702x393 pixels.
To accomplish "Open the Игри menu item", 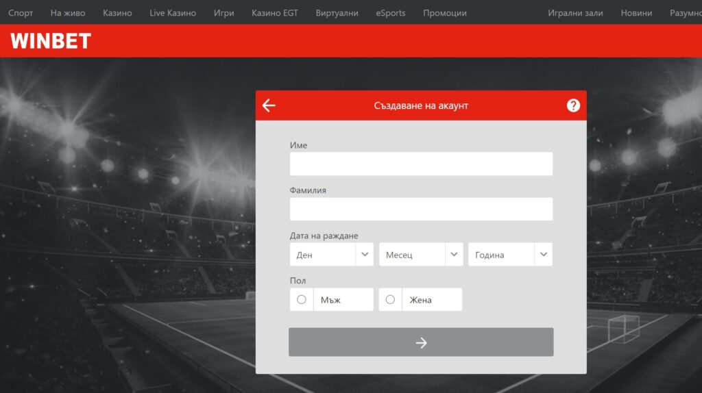I will pos(223,13).
